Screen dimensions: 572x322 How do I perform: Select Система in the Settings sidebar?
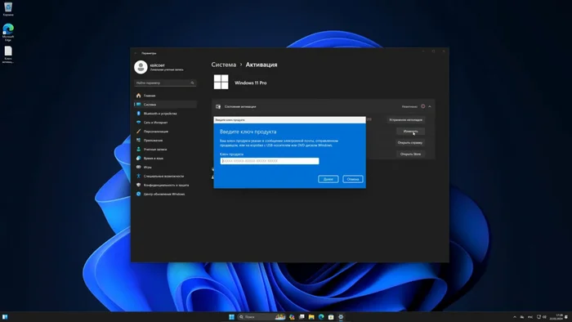(x=165, y=105)
